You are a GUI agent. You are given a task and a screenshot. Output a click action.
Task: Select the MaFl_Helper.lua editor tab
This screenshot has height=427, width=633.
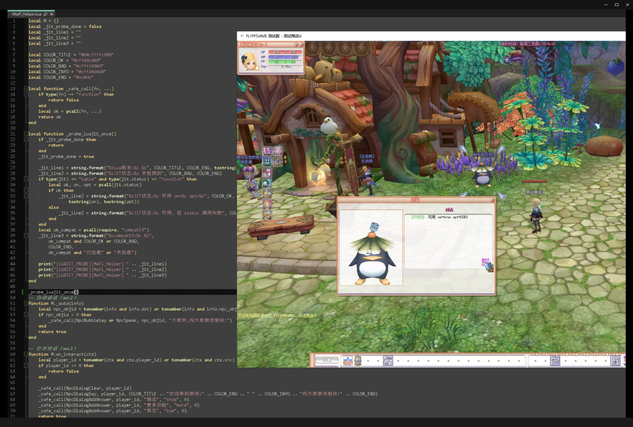[26, 14]
